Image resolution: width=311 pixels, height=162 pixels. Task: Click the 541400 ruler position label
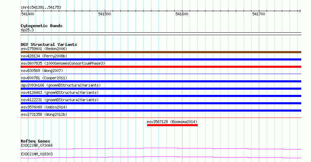click(28, 14)
